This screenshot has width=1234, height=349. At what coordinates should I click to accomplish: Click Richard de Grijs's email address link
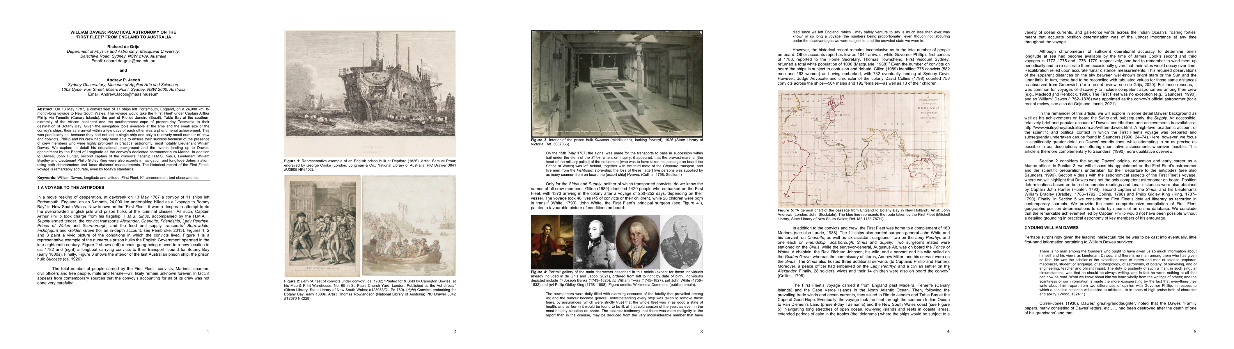pos(130,61)
